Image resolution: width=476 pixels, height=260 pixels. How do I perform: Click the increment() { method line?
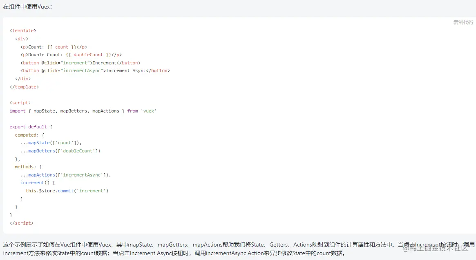38,183
